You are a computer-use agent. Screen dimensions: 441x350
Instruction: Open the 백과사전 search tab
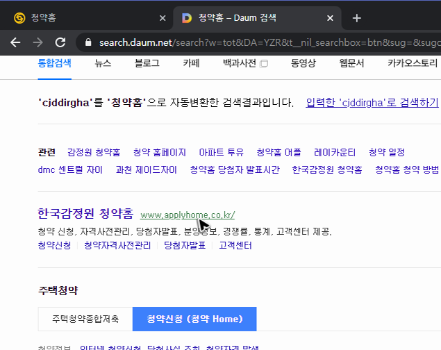(240, 63)
